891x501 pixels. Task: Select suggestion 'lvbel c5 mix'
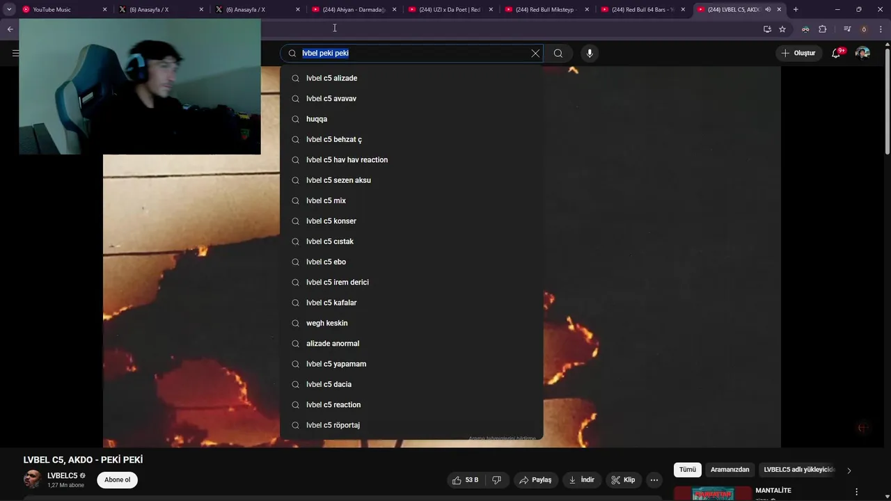click(x=411, y=200)
